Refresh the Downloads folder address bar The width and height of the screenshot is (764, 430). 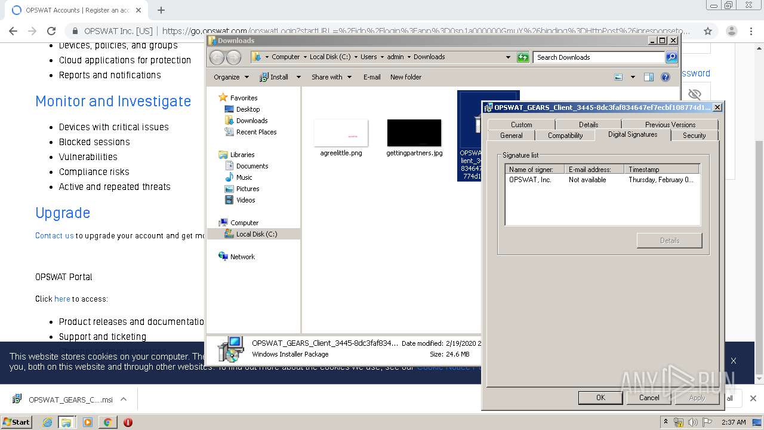tap(523, 57)
